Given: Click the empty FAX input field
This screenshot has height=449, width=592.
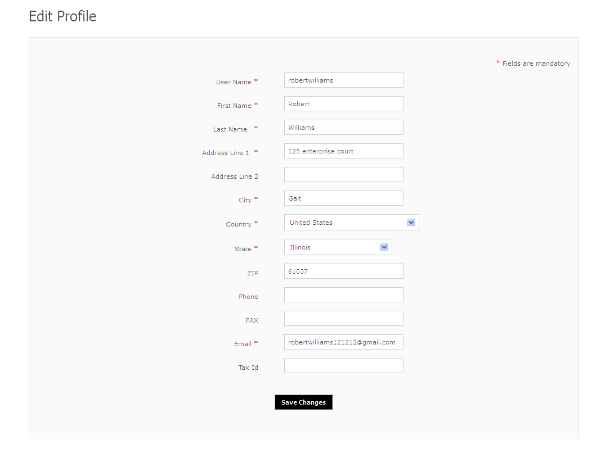Looking at the screenshot, I should (x=343, y=319).
